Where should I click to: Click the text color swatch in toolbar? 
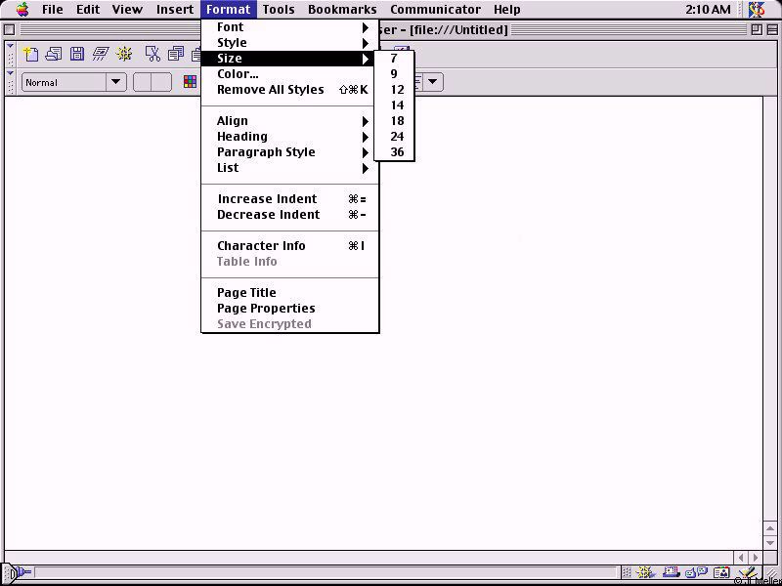(x=191, y=82)
